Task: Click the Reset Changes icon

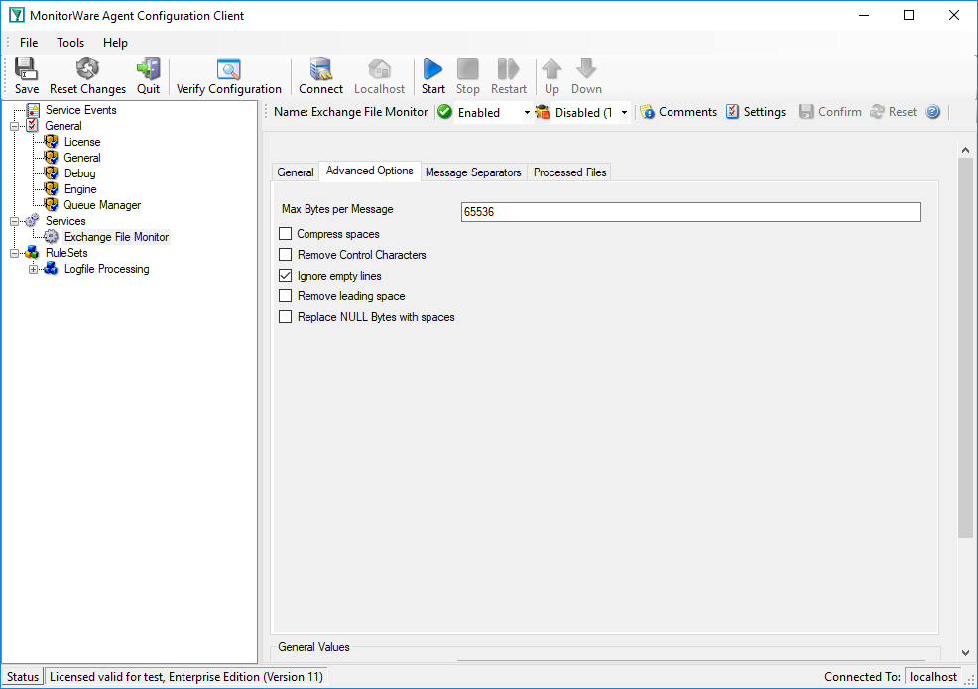Action: 87,68
